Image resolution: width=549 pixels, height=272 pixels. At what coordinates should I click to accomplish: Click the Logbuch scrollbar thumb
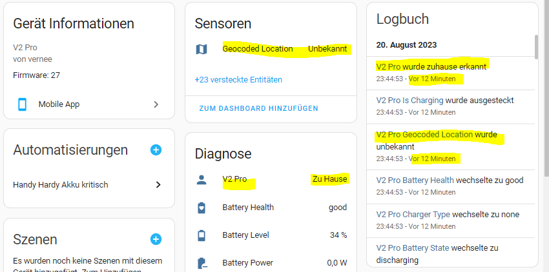click(536, 46)
